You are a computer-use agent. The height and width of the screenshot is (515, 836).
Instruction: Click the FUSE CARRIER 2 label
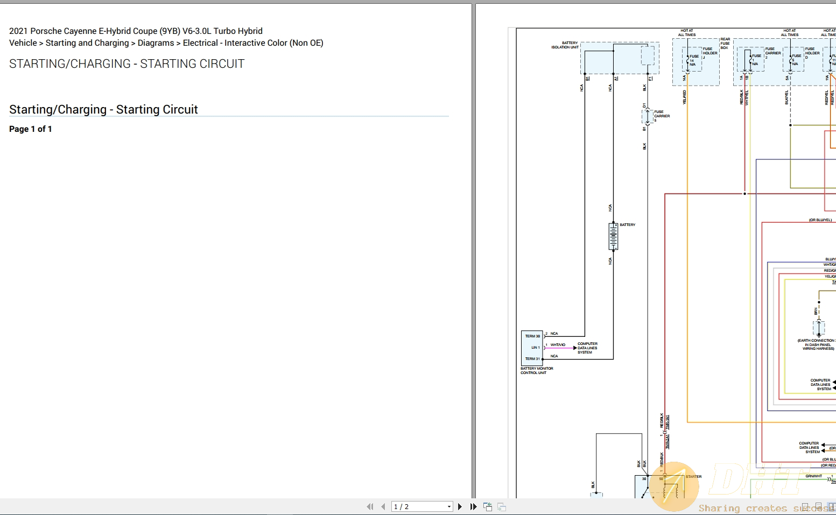[773, 53]
